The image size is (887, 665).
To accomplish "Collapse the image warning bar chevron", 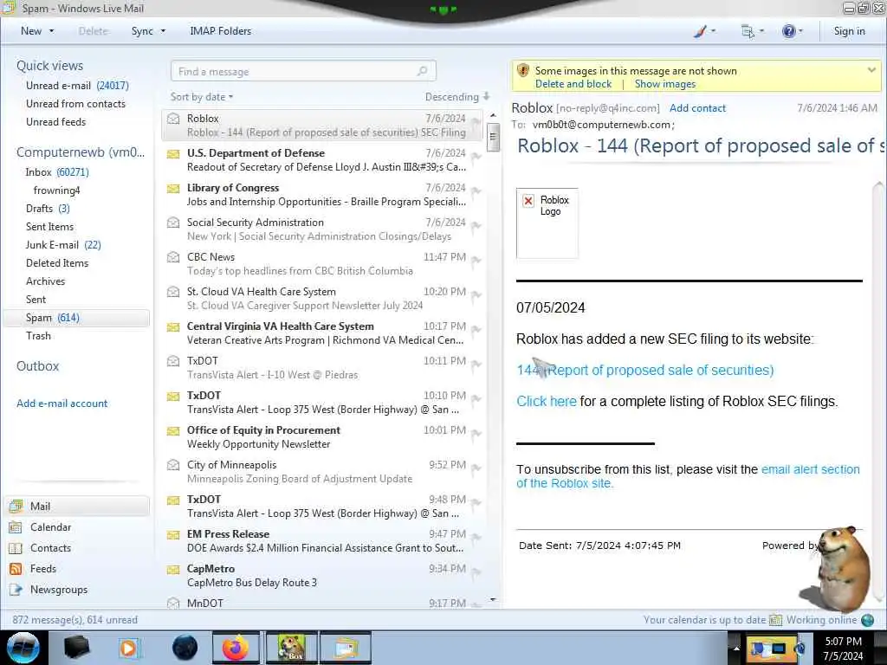I will point(871,70).
